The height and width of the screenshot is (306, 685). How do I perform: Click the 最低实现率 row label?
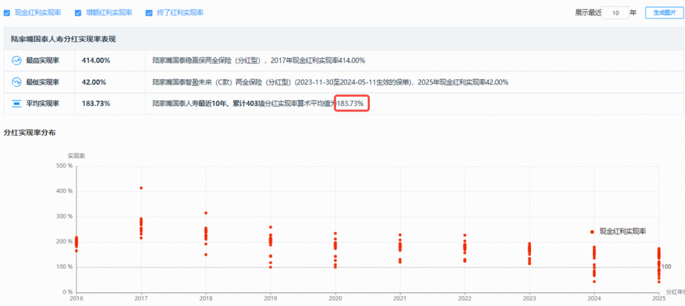point(42,82)
